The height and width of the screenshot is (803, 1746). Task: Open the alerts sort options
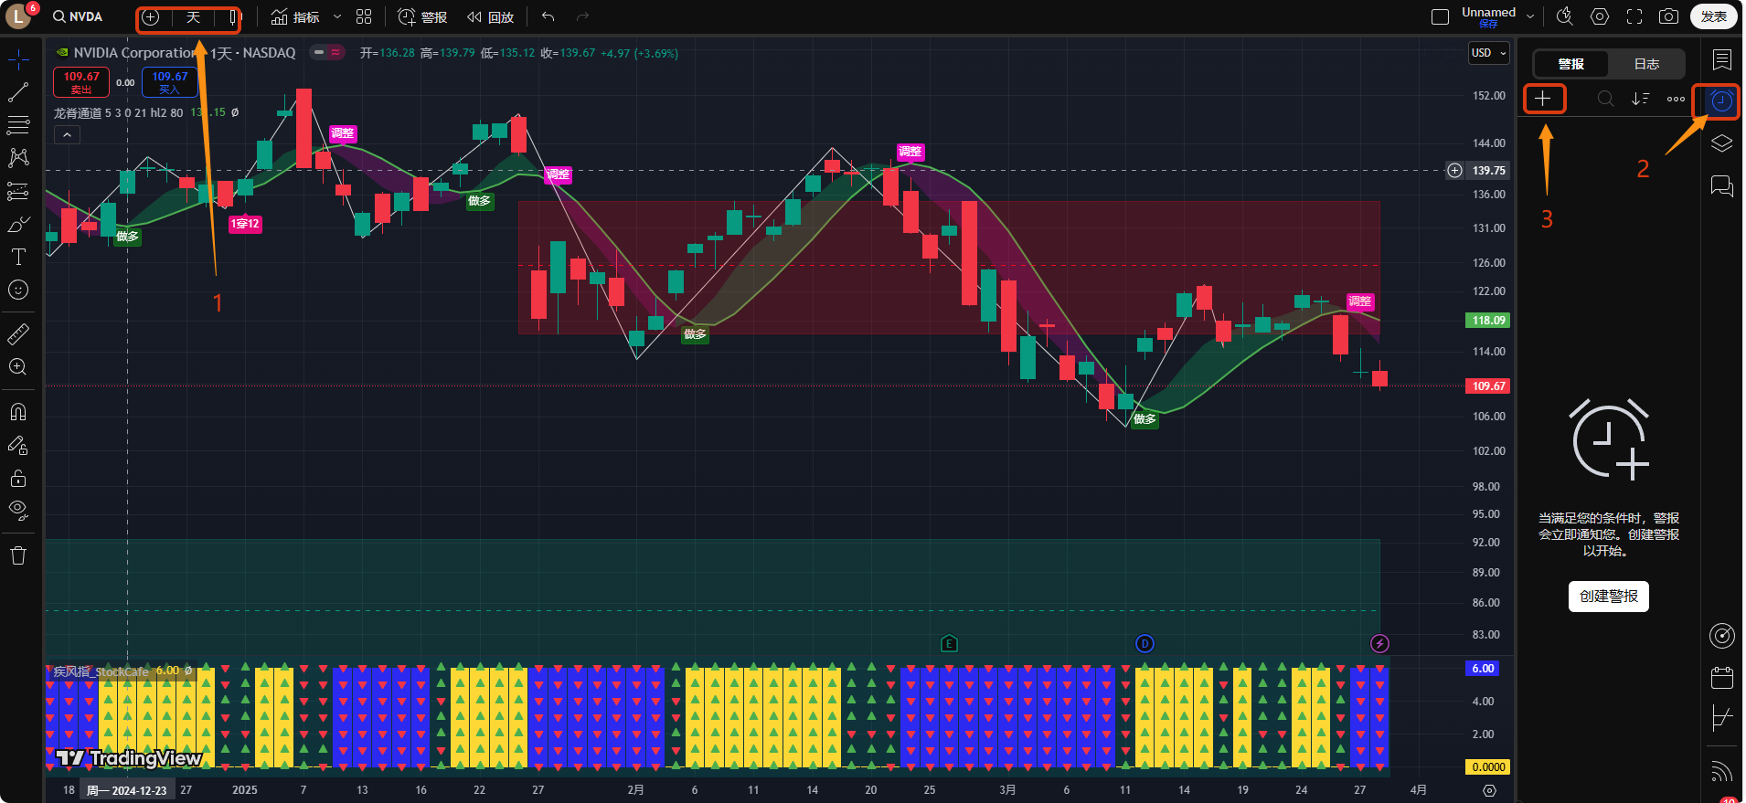point(1640,99)
